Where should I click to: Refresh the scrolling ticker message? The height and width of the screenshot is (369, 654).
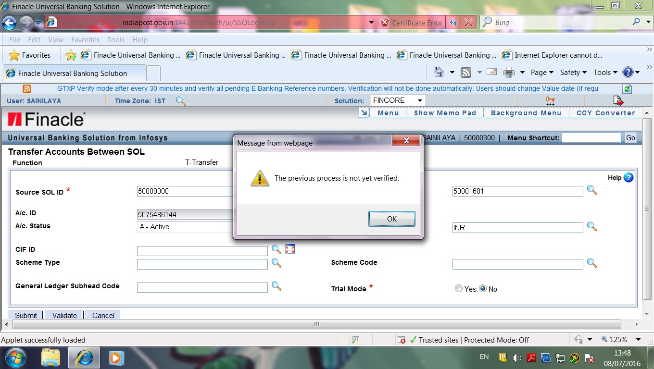point(626,89)
